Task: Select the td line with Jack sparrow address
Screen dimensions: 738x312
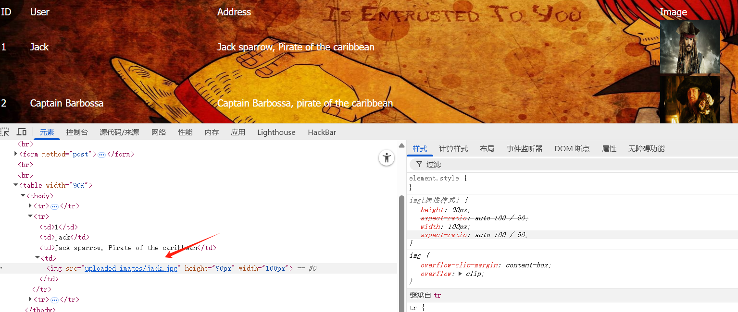Action: (128, 248)
